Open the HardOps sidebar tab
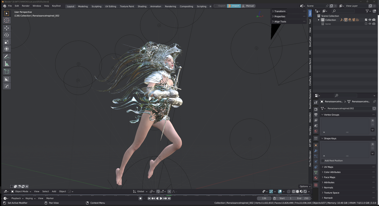379x206 pixels. [310, 131]
